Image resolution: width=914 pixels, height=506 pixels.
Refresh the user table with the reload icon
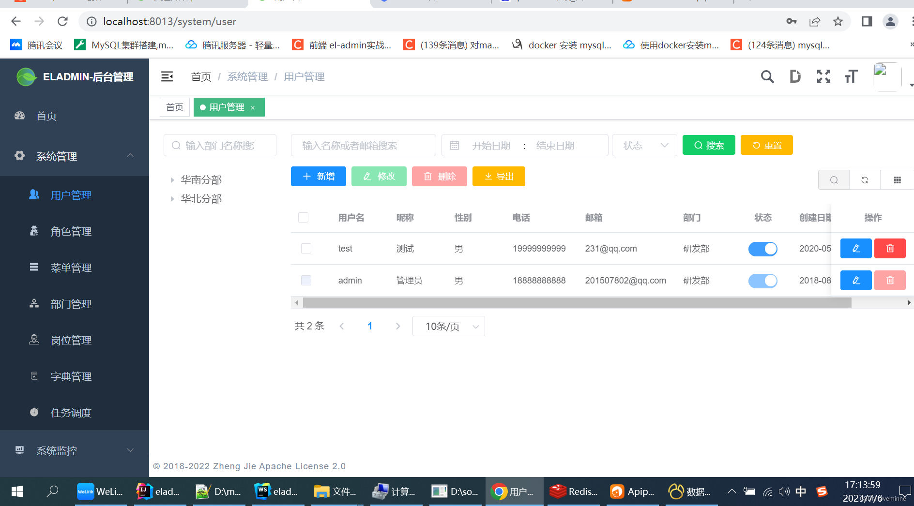point(865,179)
